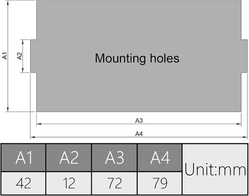Click the bottom arrowhead of A2 line
Image resolution: width=249 pixels, height=196 pixels.
(x=23, y=70)
